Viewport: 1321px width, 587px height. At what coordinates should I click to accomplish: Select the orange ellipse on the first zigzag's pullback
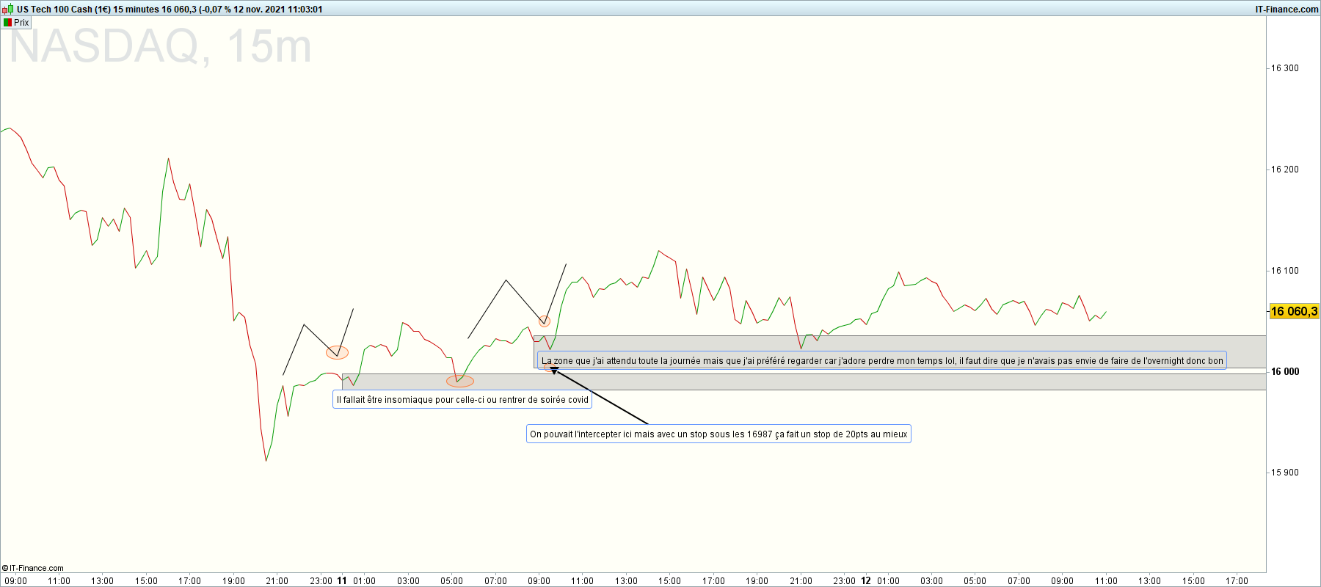tap(338, 352)
